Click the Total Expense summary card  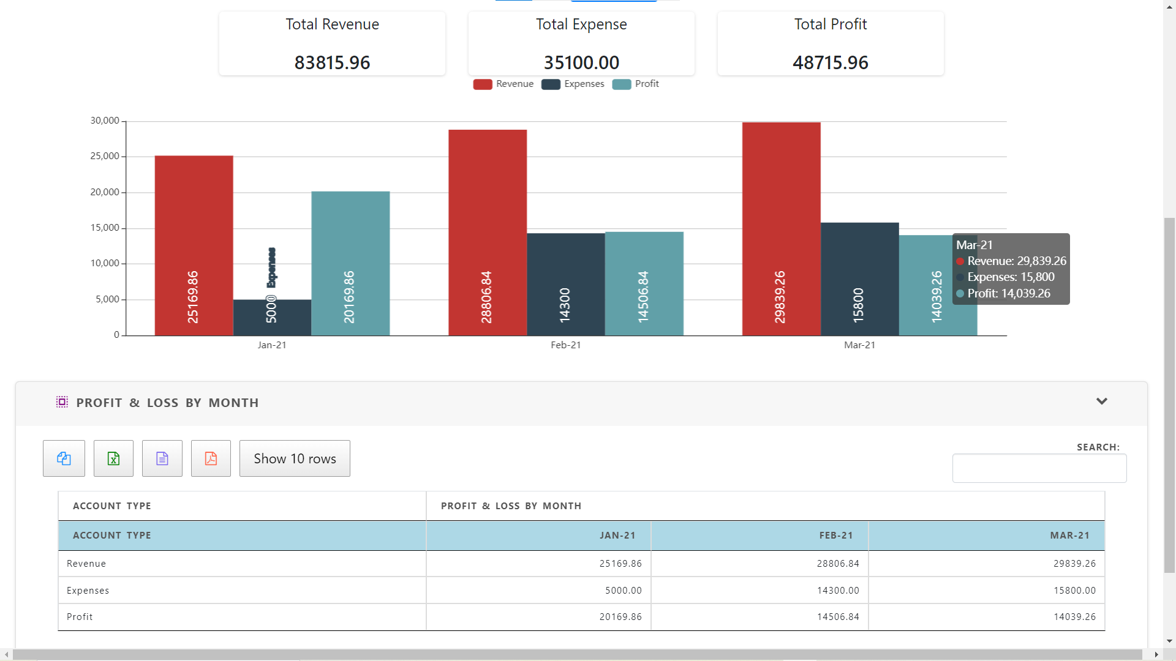point(581,43)
